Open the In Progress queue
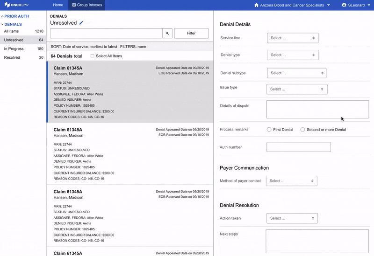374x256 pixels. [23, 48]
